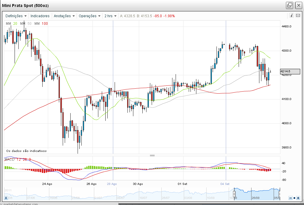Select the MM 50 moving average label
The height and width of the screenshot is (205, 304).
26,23
